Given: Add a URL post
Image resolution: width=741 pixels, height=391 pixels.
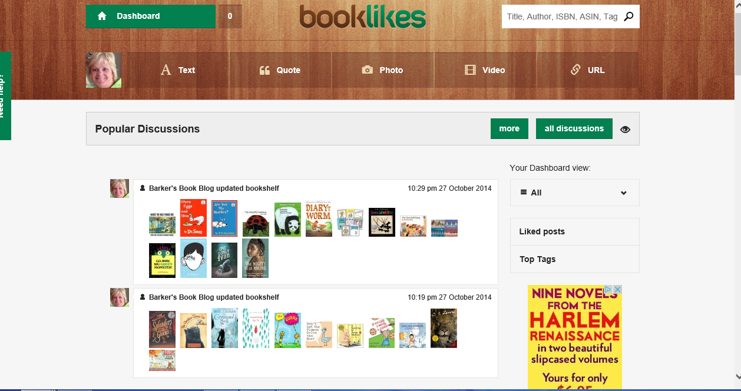Looking at the screenshot, I should click(589, 69).
